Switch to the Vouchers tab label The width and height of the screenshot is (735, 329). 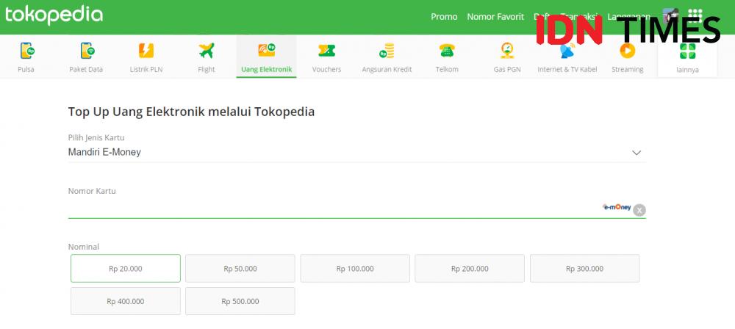[327, 69]
